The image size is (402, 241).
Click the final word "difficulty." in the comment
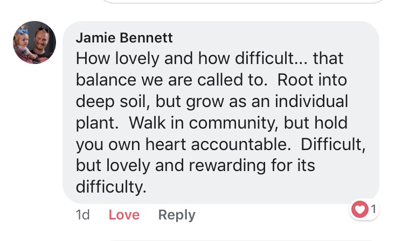(x=110, y=187)
